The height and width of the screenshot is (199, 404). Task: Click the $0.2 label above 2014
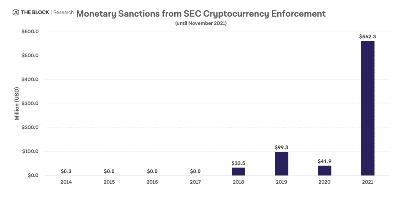pos(66,171)
